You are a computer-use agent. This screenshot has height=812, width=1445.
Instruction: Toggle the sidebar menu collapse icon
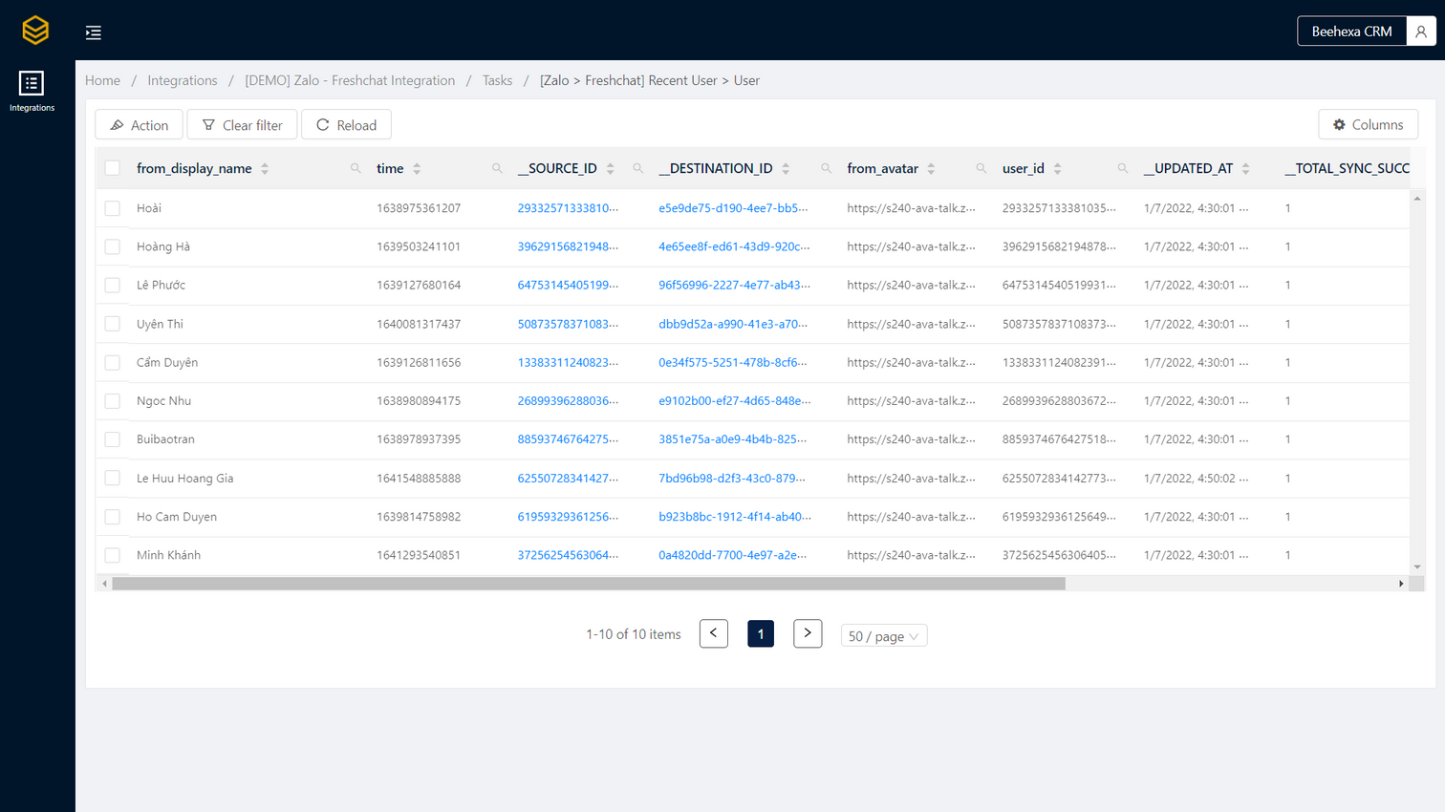pyautogui.click(x=93, y=32)
